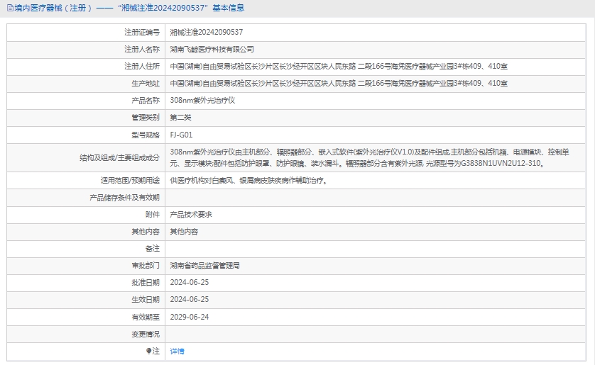595x365 pixels.
Task: Click the product name 308nm紫外光治疗仪
Action: [202, 101]
